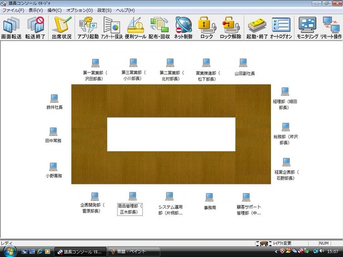Open the 設定(S) menu
The image size is (343, 257).
coord(104,10)
